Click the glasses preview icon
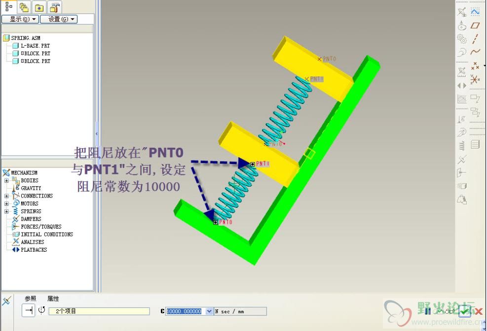Screen dimensions: 487x331 pos(450,311)
